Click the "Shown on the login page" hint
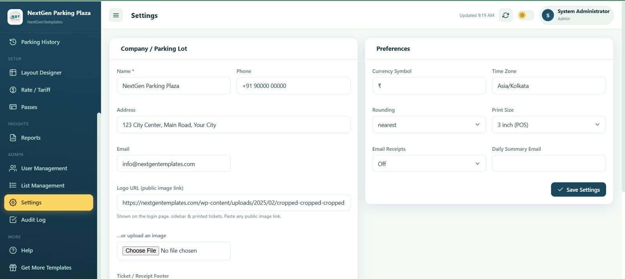The width and height of the screenshot is (625, 279). tap(199, 216)
